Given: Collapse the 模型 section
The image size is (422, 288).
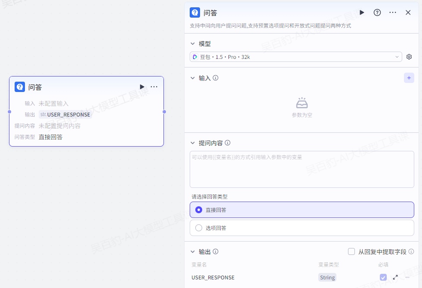Looking at the screenshot, I should [x=193, y=44].
